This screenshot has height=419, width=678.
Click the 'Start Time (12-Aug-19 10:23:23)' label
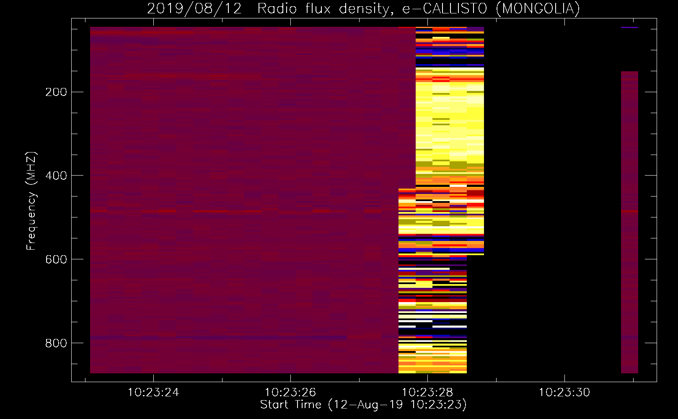(x=363, y=405)
